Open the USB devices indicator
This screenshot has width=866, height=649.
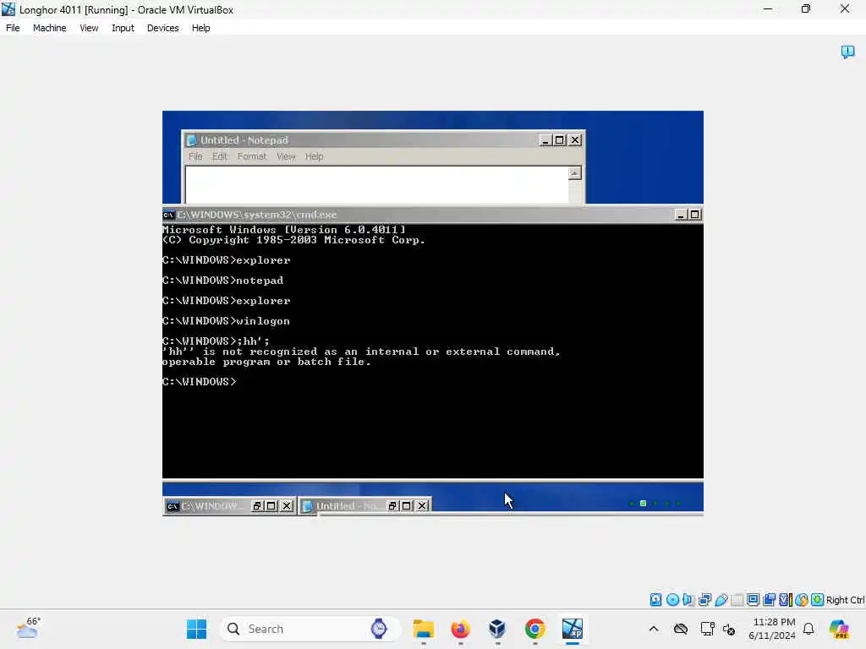pos(721,599)
